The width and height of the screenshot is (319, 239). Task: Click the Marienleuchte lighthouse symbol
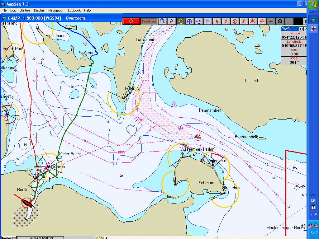pos(212,165)
